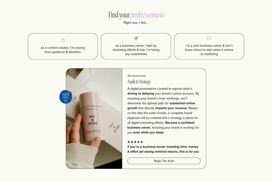The image size is (272, 182).
Task: Click the "Find your perfect scenario" title
Action: click(136, 15)
